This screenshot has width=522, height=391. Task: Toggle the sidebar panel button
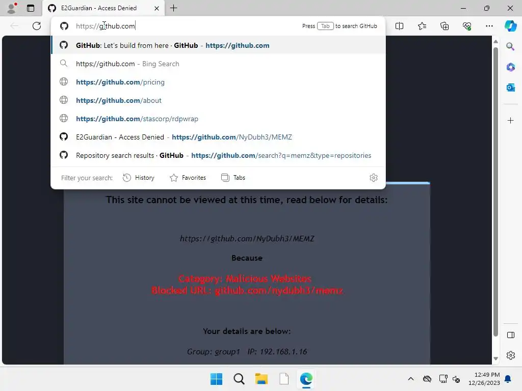(x=510, y=335)
